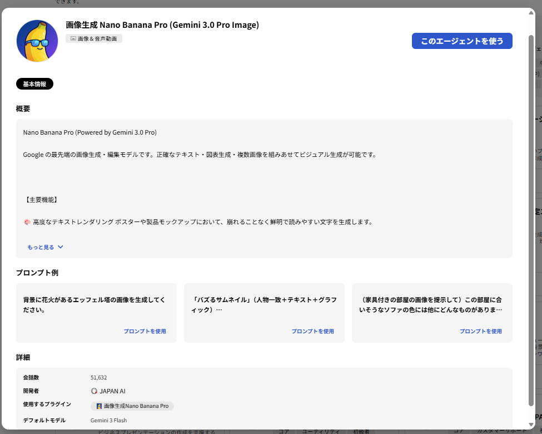Image resolution: width=542 pixels, height=434 pixels.
Task: Click the banana avatar icon of Nano Banana Pro
Action: pos(37,41)
